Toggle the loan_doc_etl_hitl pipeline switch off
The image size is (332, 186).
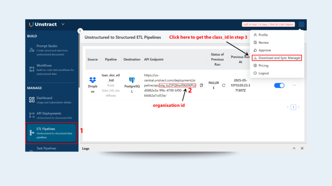[x=279, y=85]
